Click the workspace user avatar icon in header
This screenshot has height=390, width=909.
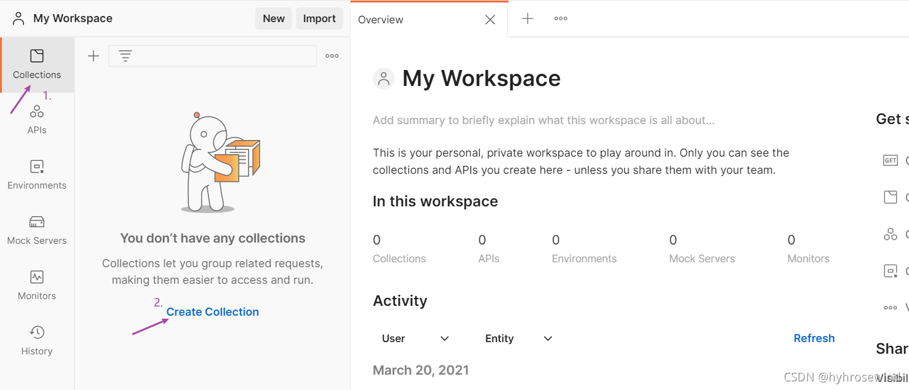[x=18, y=18]
